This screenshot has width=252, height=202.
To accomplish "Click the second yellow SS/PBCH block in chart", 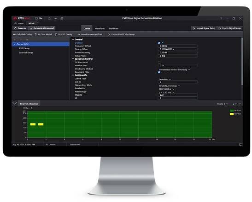I will coord(41,124).
